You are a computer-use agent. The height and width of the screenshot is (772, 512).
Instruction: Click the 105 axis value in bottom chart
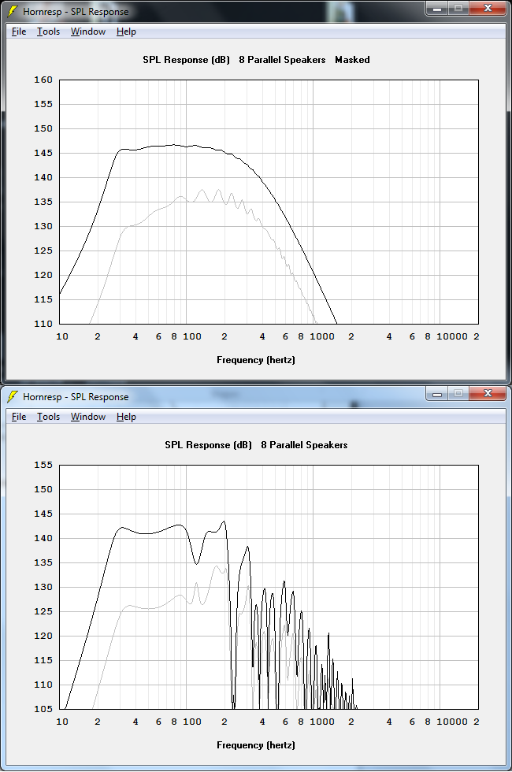point(43,709)
